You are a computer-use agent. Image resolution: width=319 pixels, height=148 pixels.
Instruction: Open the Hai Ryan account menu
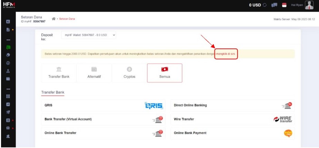click(x=297, y=5)
